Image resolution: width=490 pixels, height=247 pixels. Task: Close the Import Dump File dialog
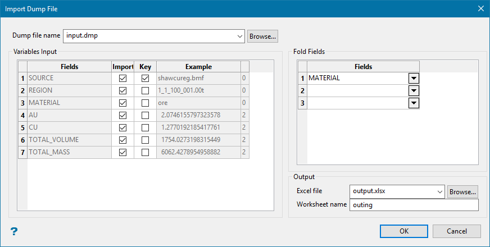click(x=480, y=8)
